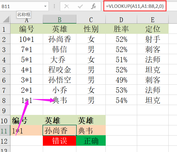The width and height of the screenshot is (177, 152).
Task: Select cell 大乔
Action: point(60,60)
